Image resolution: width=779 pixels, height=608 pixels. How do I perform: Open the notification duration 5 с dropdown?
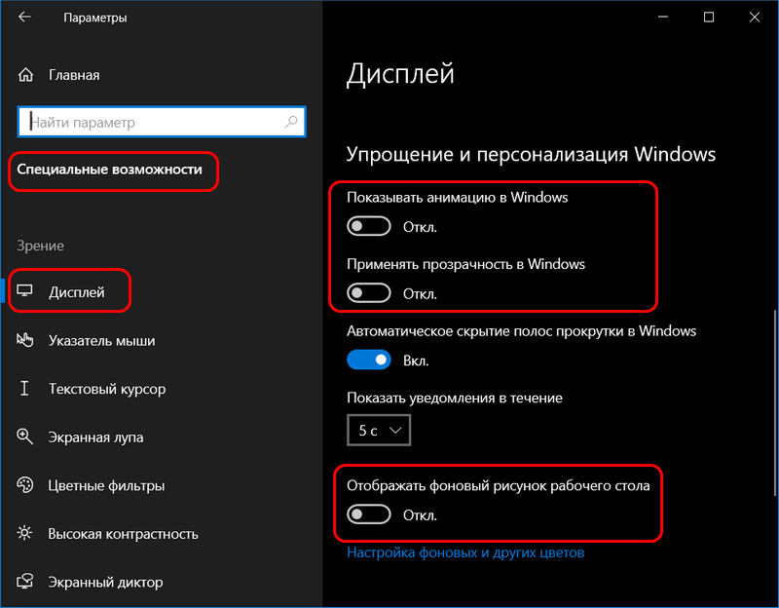379,430
